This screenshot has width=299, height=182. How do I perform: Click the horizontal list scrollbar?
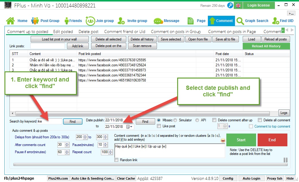tap(143, 114)
